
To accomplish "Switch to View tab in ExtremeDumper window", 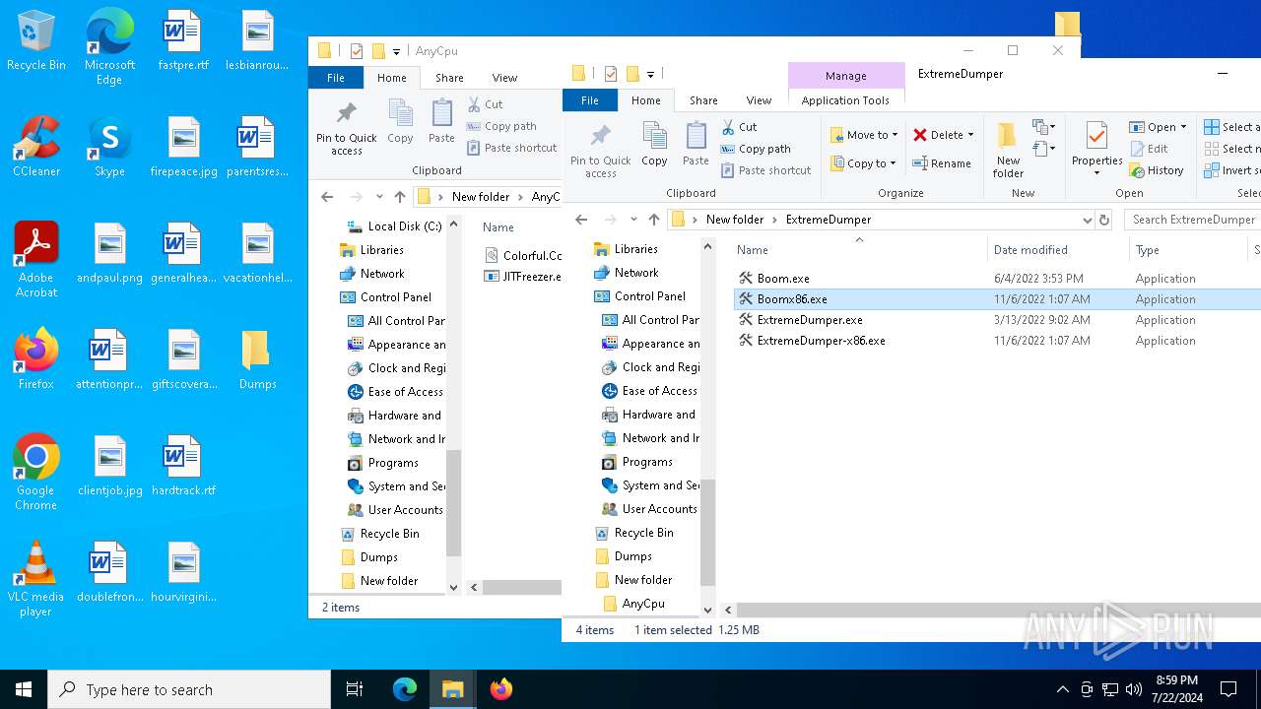I will (759, 100).
